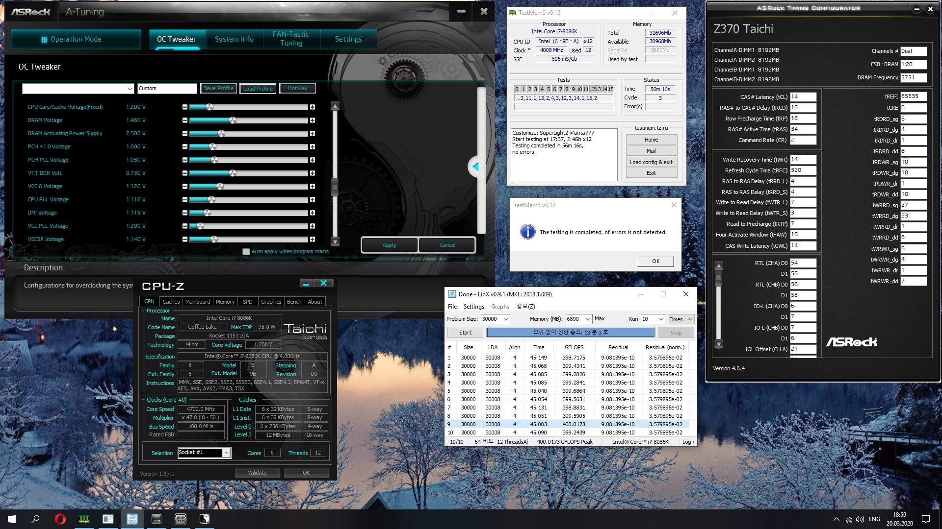The width and height of the screenshot is (942, 529).
Task: Click the green RAM-stick taskbar icon
Action: (84, 519)
